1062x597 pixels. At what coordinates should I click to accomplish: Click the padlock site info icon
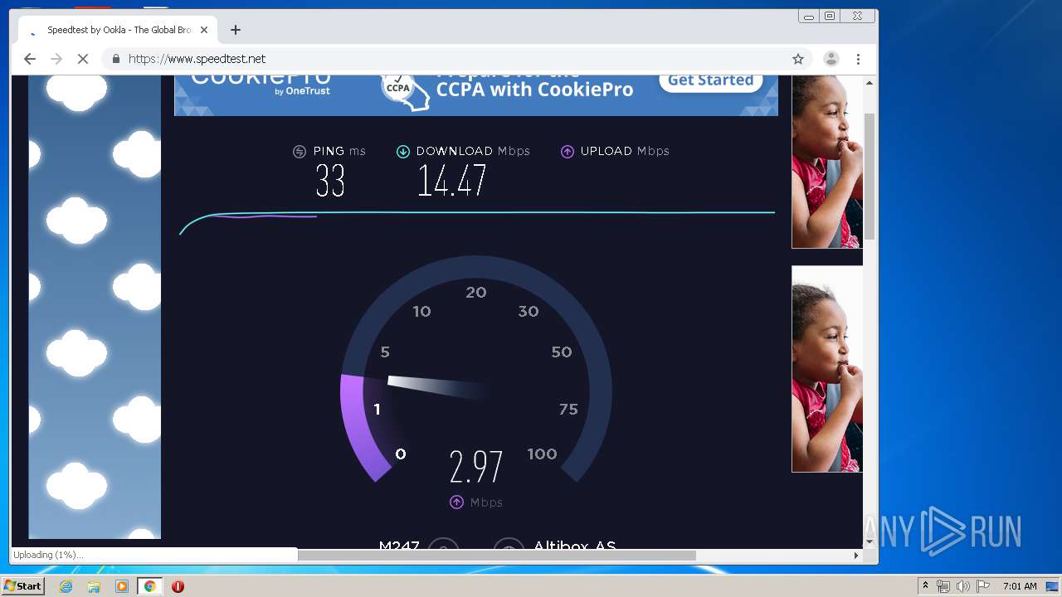click(x=115, y=59)
